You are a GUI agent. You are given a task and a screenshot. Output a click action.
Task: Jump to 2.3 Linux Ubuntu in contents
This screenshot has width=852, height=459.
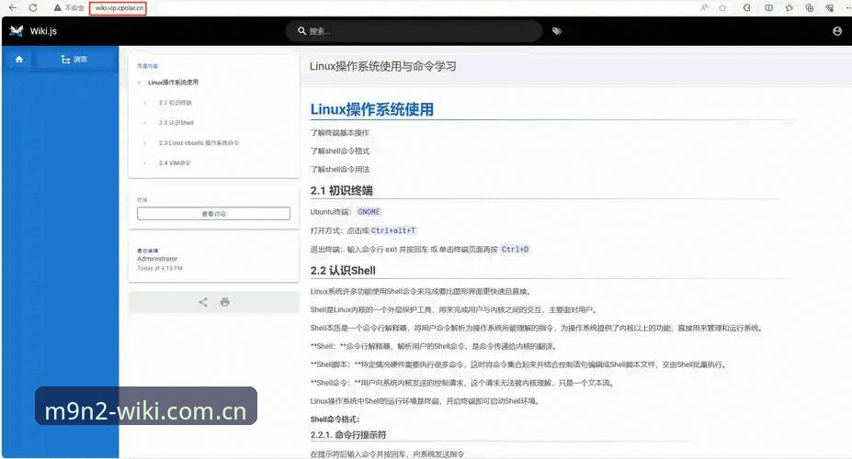coord(199,142)
